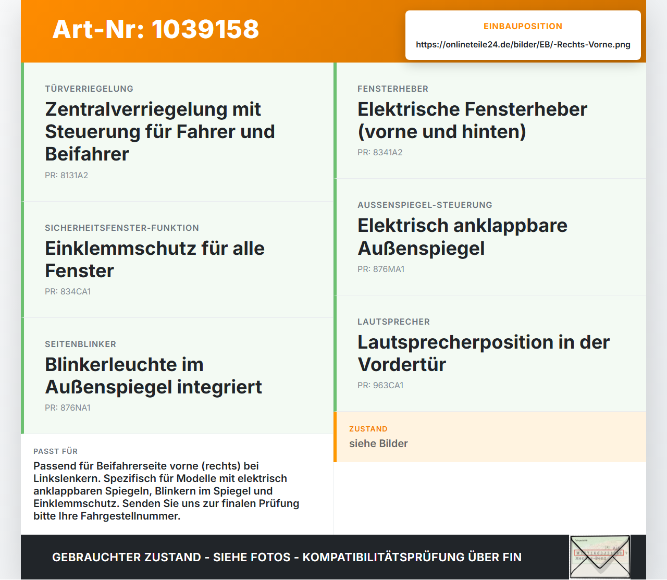Click the PR: 8341A2 code
667x580 pixels.
(380, 152)
